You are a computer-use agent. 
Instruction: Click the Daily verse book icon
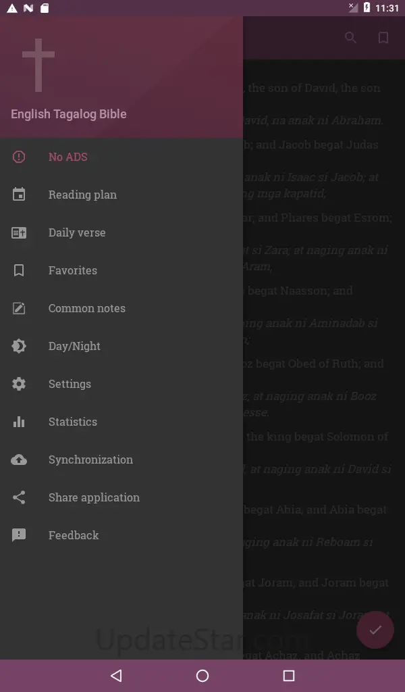[19, 232]
